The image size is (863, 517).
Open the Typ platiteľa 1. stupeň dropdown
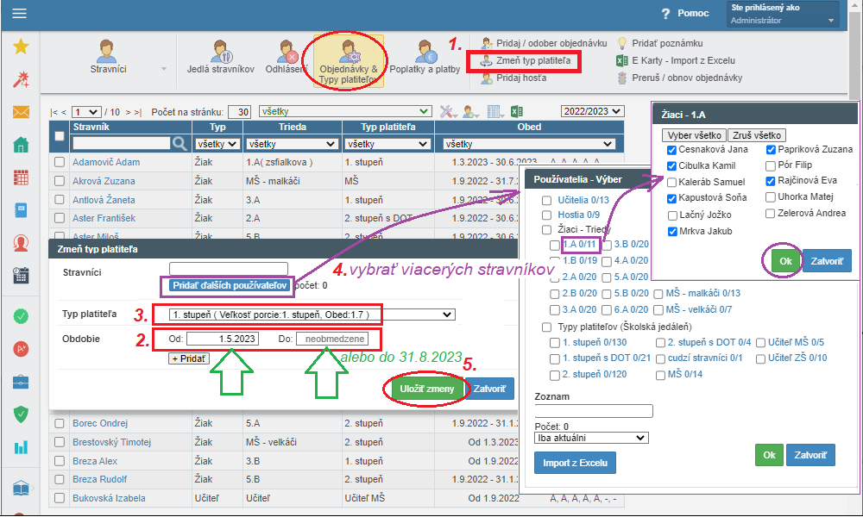305,315
